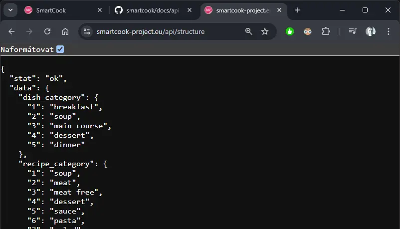
Task: Click the "data" key line
Action: 29,88
